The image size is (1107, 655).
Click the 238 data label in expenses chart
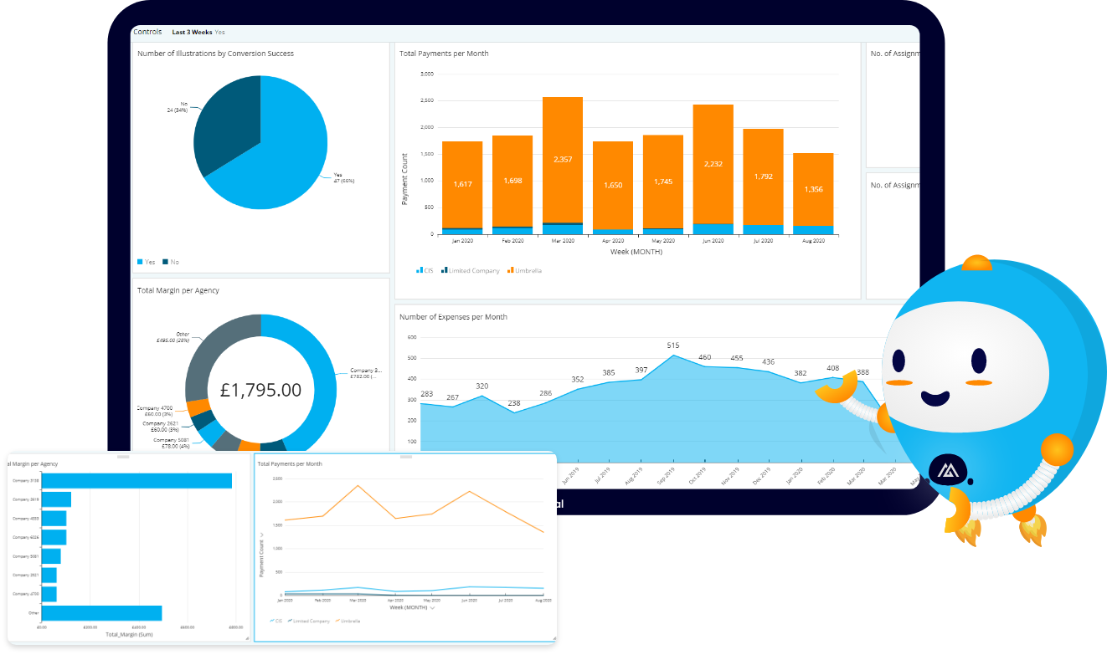pyautogui.click(x=514, y=403)
